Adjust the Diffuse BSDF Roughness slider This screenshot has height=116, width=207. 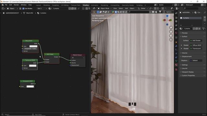coord(30,49)
